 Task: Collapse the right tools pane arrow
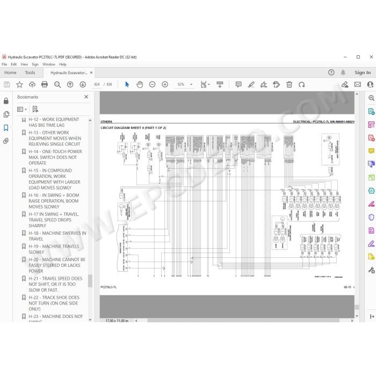point(372,316)
